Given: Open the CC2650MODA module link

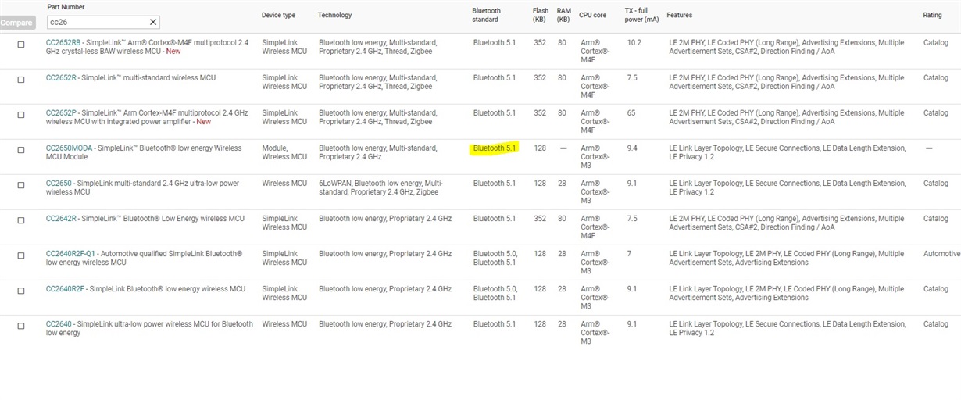Looking at the screenshot, I should [69, 148].
